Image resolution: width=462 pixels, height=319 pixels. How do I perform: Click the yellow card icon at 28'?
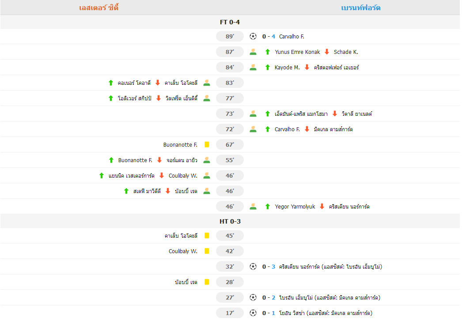tap(207, 282)
